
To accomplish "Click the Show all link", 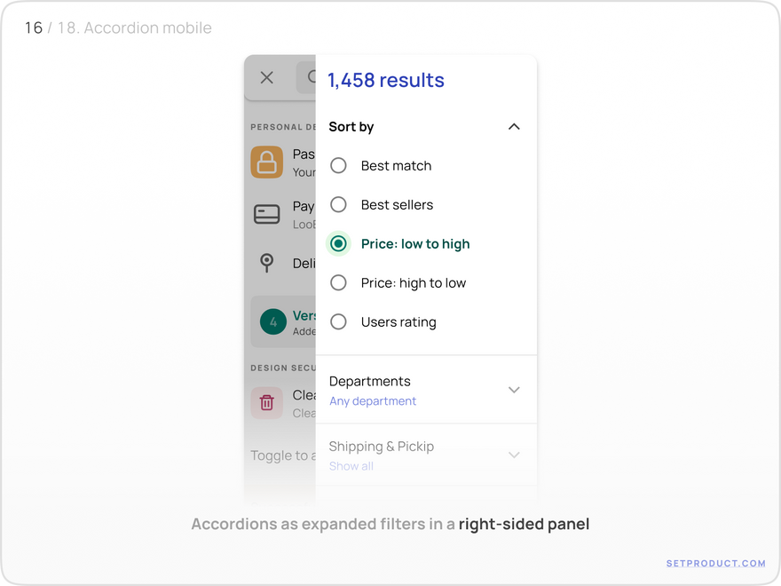I will pos(351,466).
